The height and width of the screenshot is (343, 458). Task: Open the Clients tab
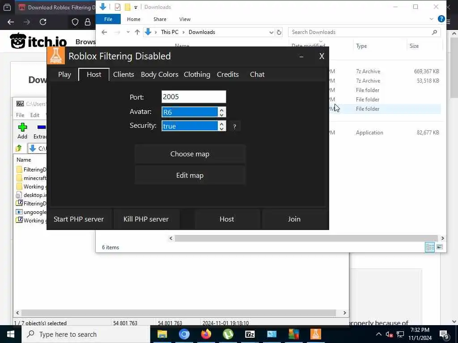point(123,75)
